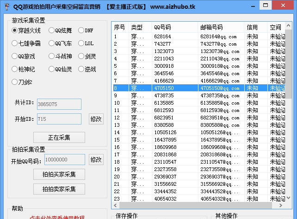The height and width of the screenshot is (219, 297).
Task: Open the red usage tutorial link
Action: 57,217
